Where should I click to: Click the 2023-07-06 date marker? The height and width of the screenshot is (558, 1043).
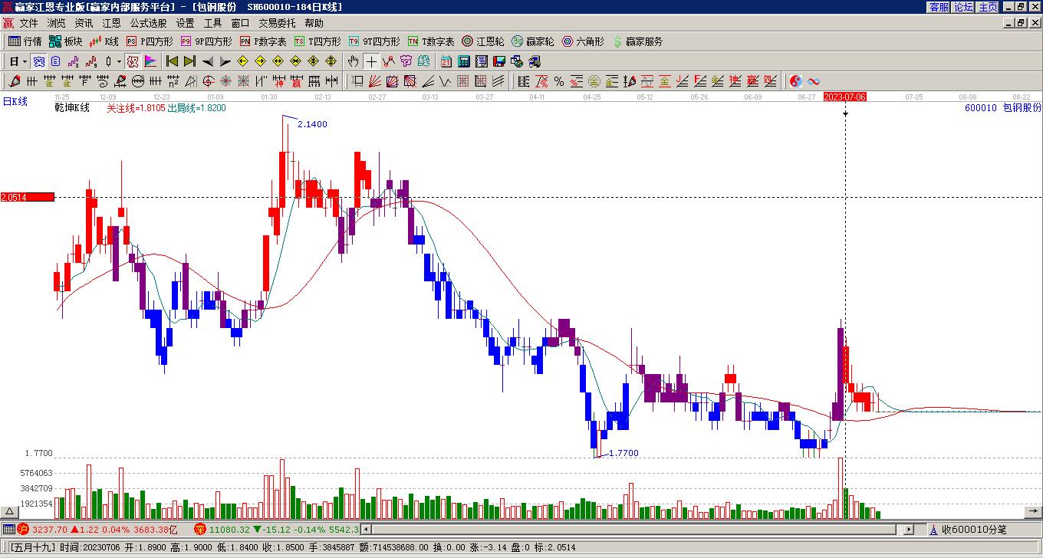point(845,97)
